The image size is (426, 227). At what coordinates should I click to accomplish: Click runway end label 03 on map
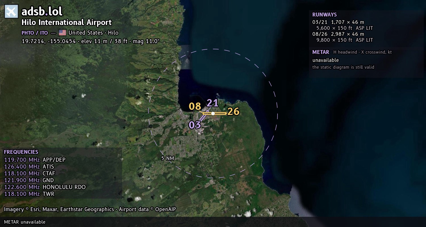[x=195, y=125]
